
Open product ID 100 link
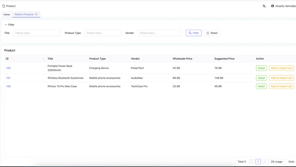(x=8, y=86)
